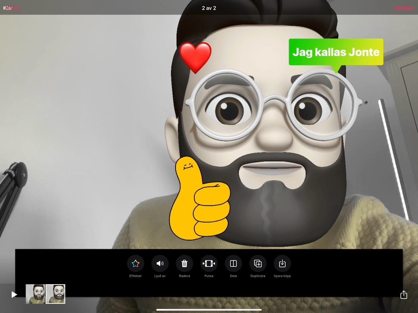418x313 pixels.
Task: Split the clip with Dela
Action: (x=233, y=263)
